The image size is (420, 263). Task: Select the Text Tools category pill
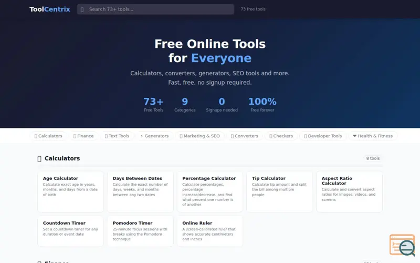click(x=117, y=136)
